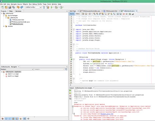Click the Toggle Highlight Search icon in editor toolbar

[x=103, y=14]
